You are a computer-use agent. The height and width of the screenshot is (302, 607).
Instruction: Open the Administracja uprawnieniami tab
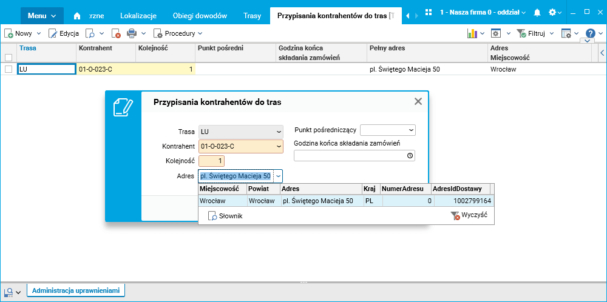(x=76, y=290)
